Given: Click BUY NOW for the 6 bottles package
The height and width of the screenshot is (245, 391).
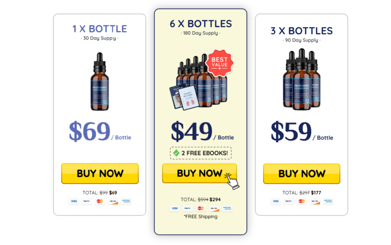Looking at the screenshot, I should click(x=199, y=173).
